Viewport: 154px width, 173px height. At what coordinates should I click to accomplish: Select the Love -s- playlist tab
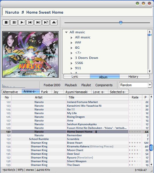click(100, 92)
